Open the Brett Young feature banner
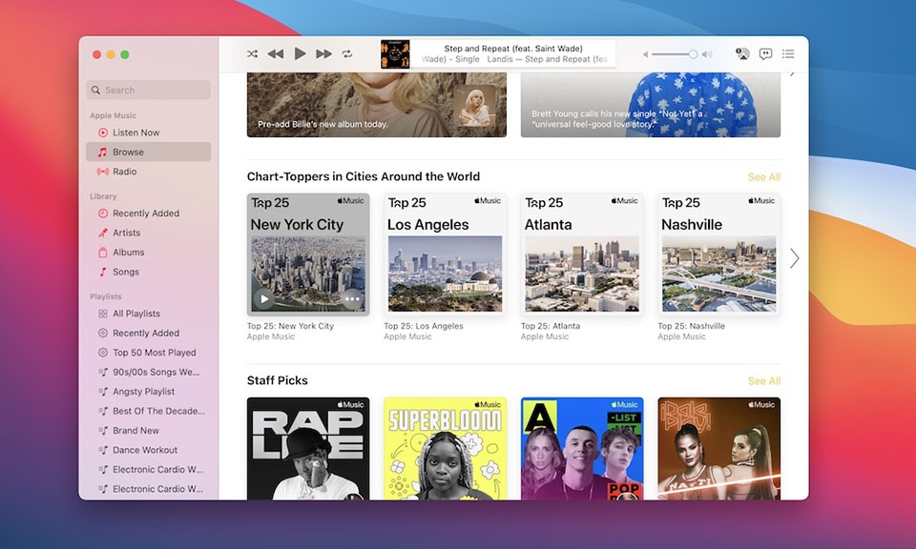The image size is (916, 549). coord(650,105)
